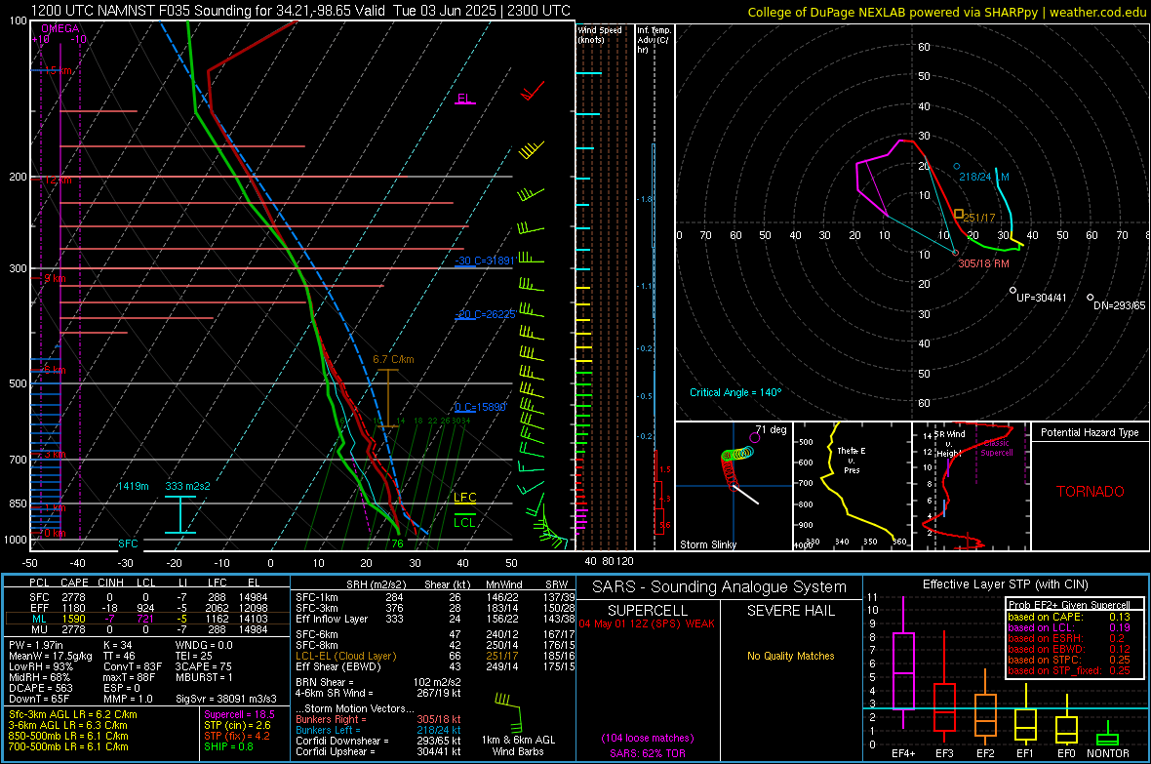Click the 'Storm Slinky' label

click(x=707, y=544)
